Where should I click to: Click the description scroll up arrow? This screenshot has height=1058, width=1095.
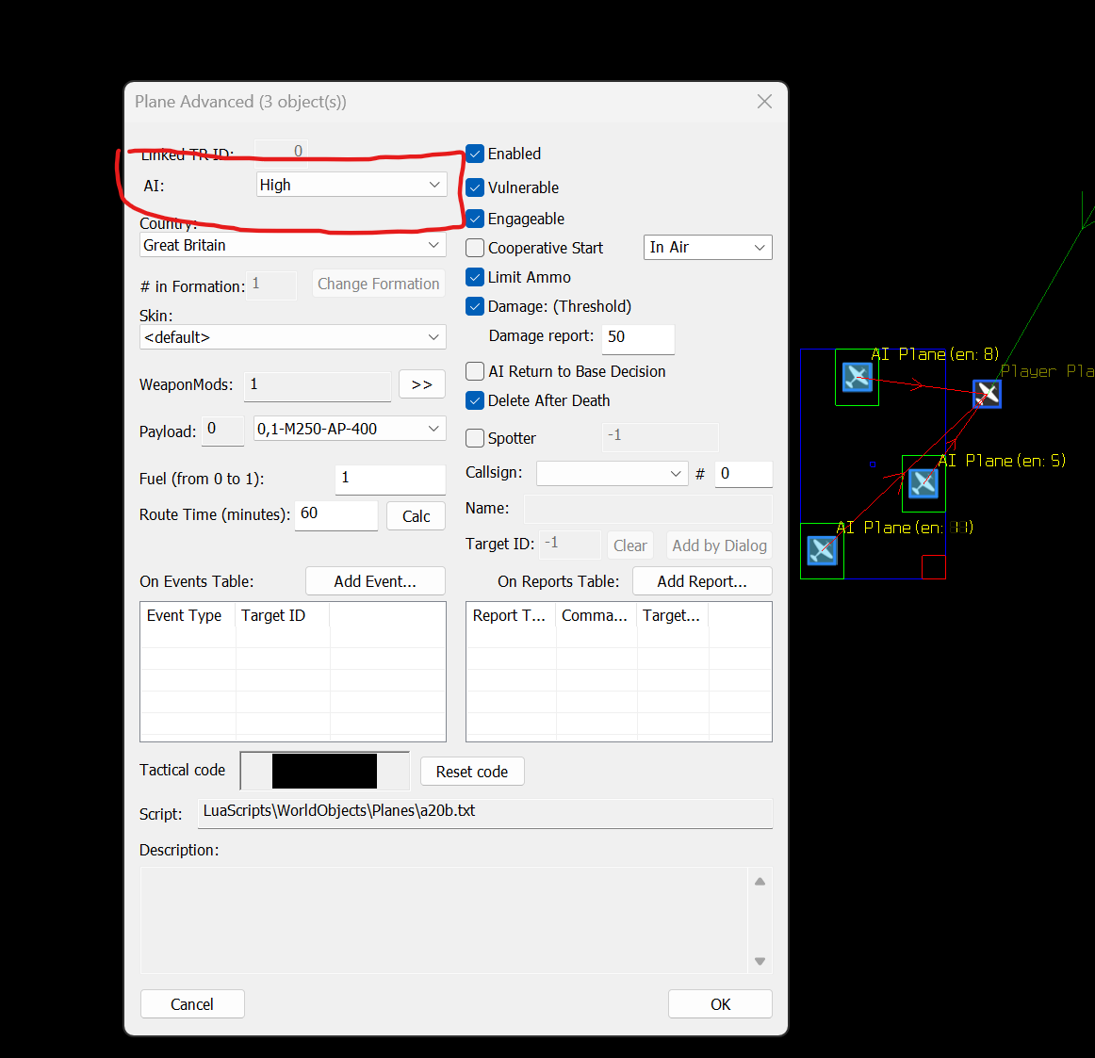tap(760, 882)
